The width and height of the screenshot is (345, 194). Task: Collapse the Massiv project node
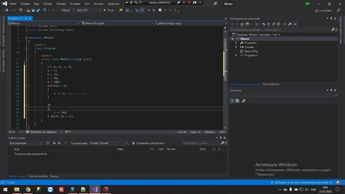(232, 39)
